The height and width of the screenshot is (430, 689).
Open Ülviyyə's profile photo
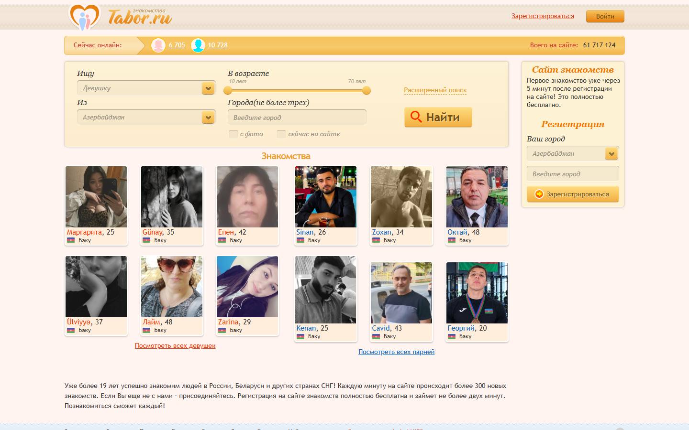click(96, 287)
